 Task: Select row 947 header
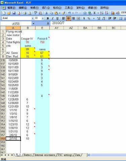(3, 99)
